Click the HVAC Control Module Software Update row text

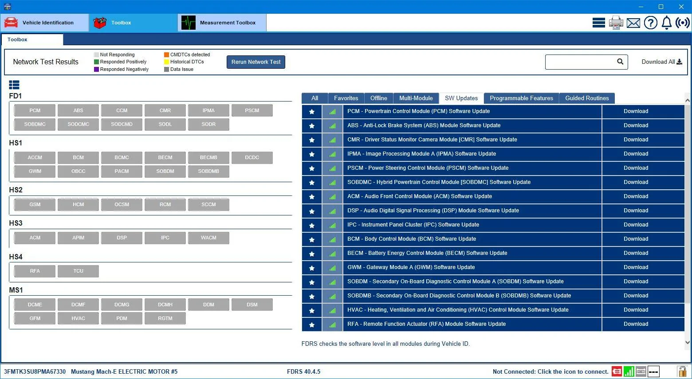pyautogui.click(x=458, y=310)
